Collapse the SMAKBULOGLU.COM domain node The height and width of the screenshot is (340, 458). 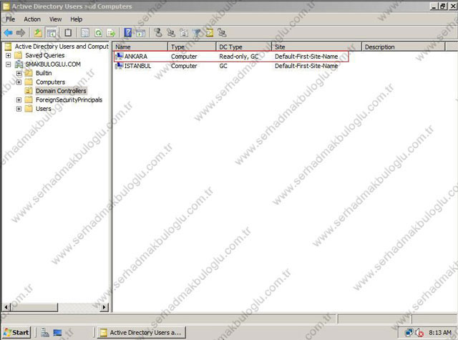pyautogui.click(x=8, y=64)
